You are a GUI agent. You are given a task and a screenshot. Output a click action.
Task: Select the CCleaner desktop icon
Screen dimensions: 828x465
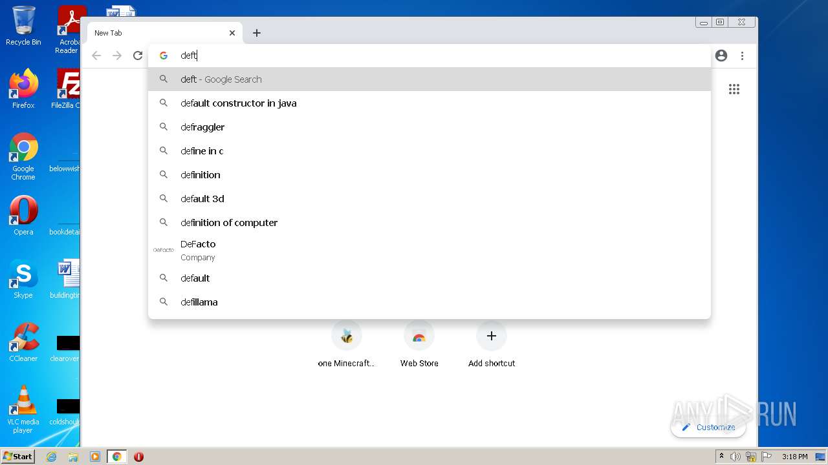click(23, 342)
